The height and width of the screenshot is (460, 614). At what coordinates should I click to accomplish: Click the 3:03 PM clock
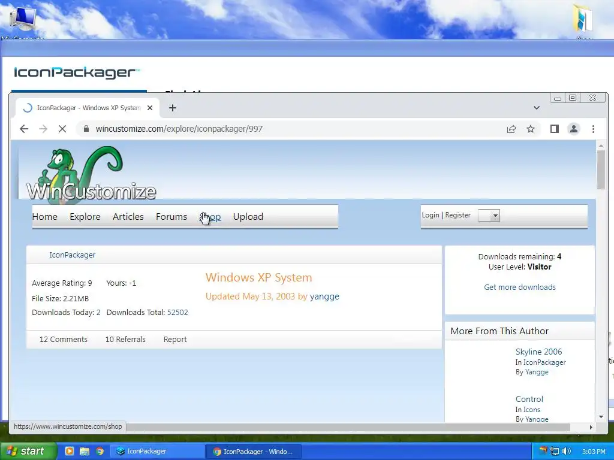(x=594, y=452)
